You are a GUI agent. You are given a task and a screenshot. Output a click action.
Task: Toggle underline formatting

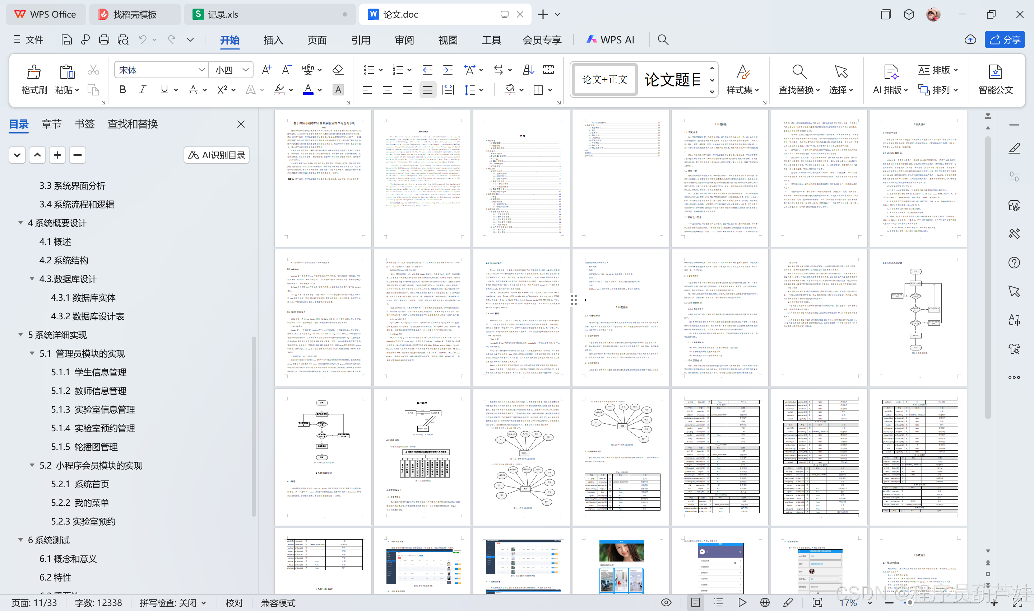[x=164, y=90]
